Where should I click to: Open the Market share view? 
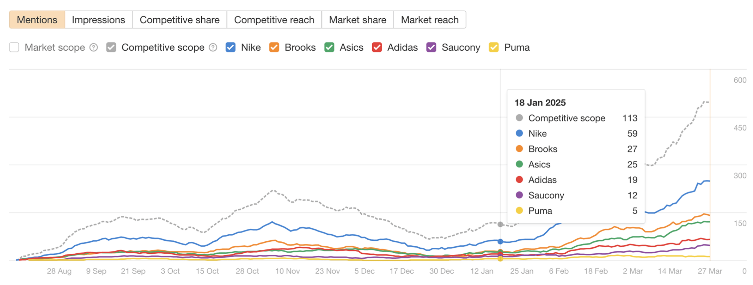click(x=357, y=20)
